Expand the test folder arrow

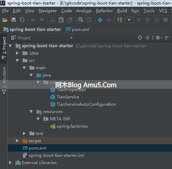[24, 134]
